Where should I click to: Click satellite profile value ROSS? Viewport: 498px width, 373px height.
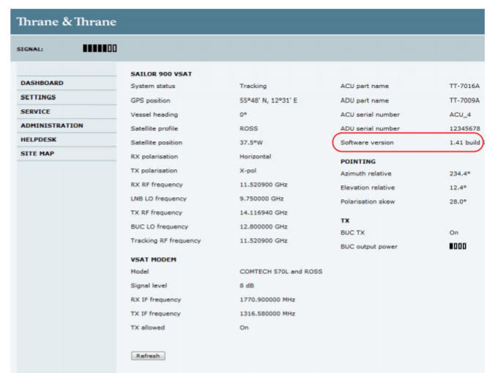click(249, 128)
